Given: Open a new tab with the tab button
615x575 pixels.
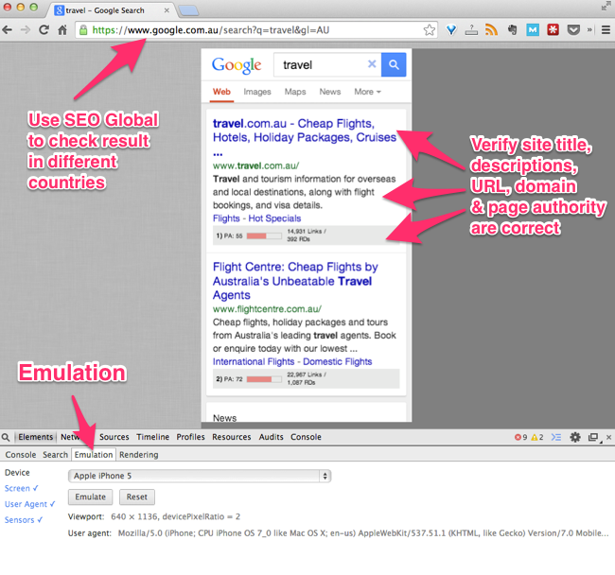Looking at the screenshot, I should [x=188, y=10].
